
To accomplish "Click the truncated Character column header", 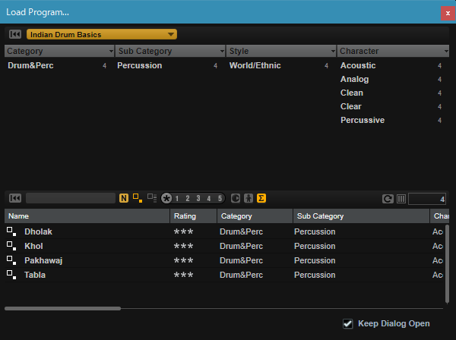I will click(x=440, y=216).
